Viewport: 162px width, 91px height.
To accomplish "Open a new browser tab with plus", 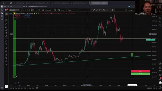I will click(x=110, y=3).
